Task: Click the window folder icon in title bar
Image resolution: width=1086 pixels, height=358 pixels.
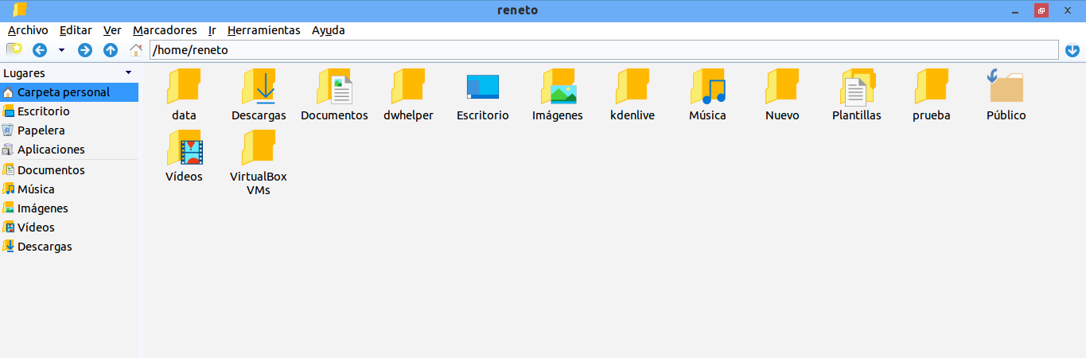Action: (21, 10)
